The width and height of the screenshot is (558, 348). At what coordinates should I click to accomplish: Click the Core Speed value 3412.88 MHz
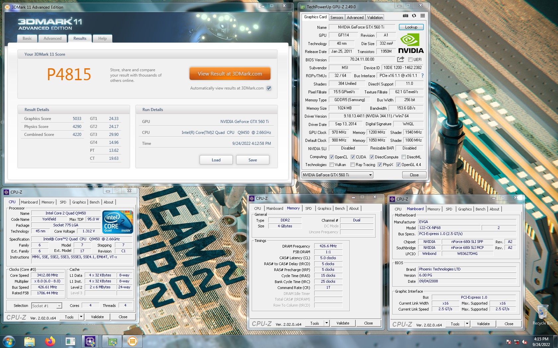point(47,275)
